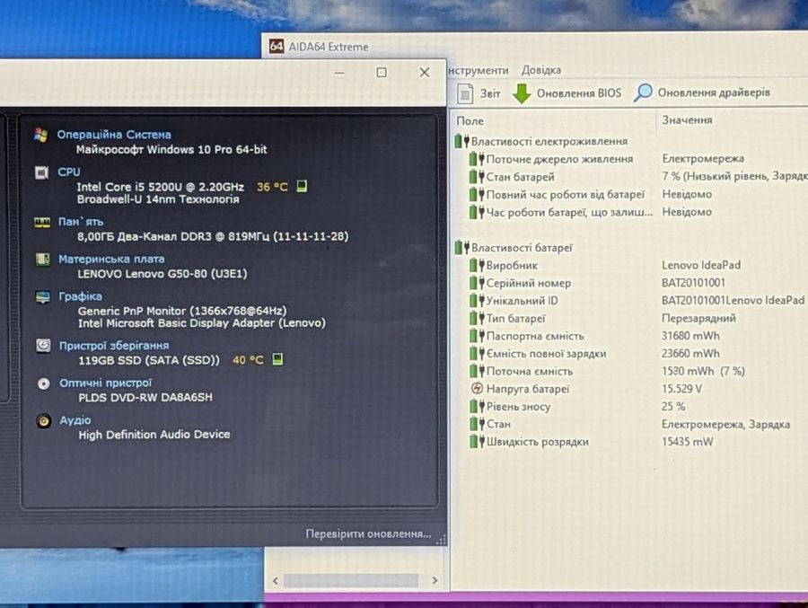Click battery icon beside Повний час роботи
This screenshot has width=808, height=608.
[477, 194]
